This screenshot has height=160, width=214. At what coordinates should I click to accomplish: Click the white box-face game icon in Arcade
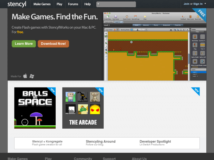pos(71,109)
